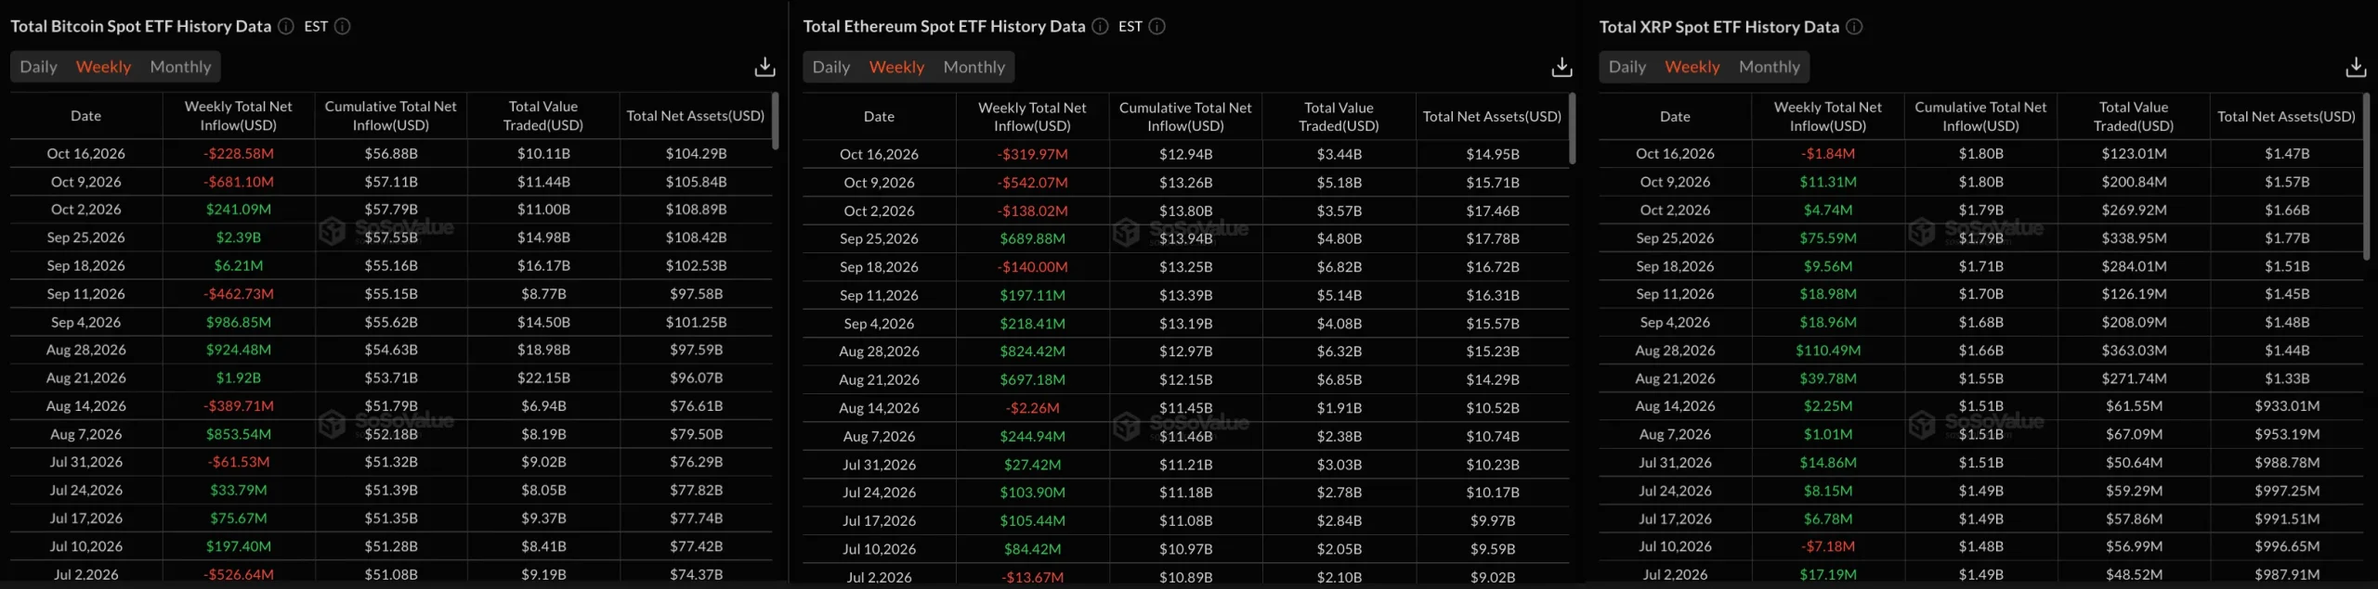Open info icon beside Bitcoin ETF title

[286, 26]
